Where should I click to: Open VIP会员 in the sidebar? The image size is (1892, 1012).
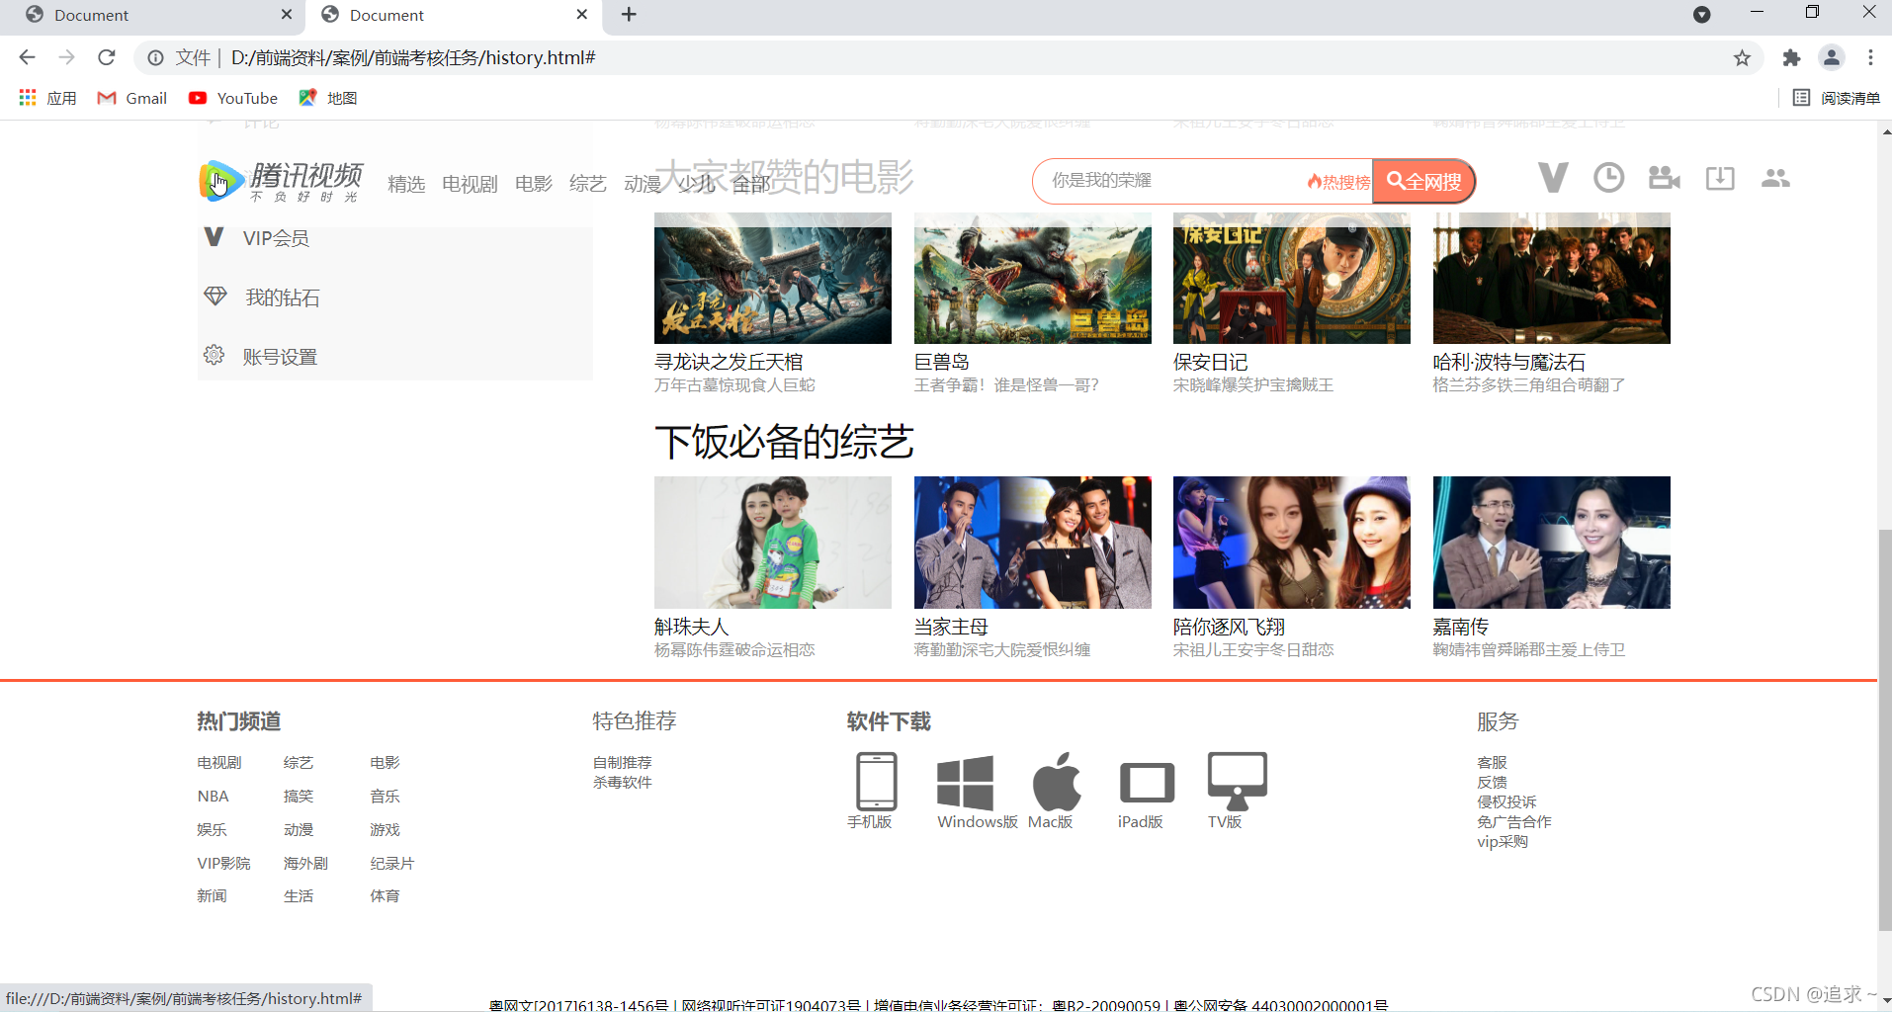tap(276, 238)
